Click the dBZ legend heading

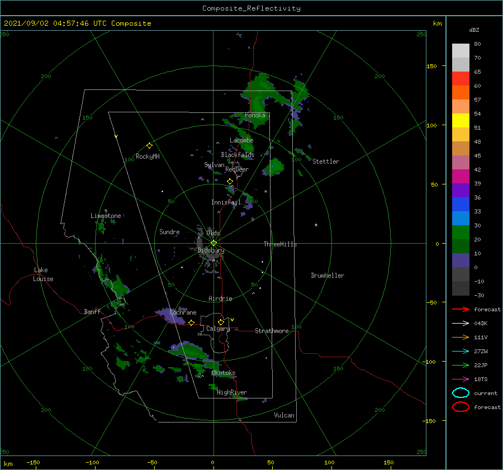(x=474, y=30)
